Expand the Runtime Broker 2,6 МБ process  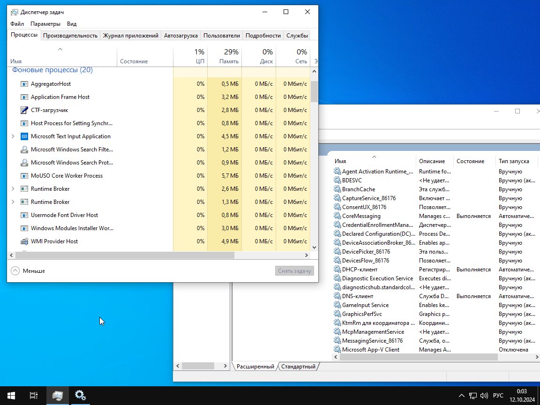(13, 189)
